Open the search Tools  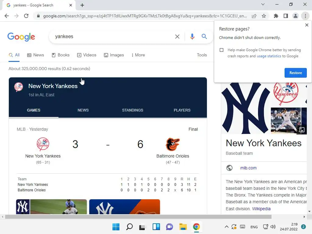(x=202, y=55)
